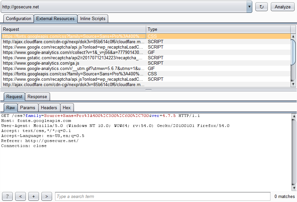The width and height of the screenshot is (297, 202).
Task: Switch to the Response tab
Action: coord(37,97)
